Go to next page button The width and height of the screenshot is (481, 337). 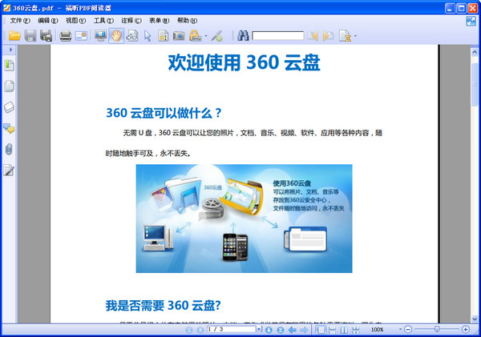tap(269, 330)
